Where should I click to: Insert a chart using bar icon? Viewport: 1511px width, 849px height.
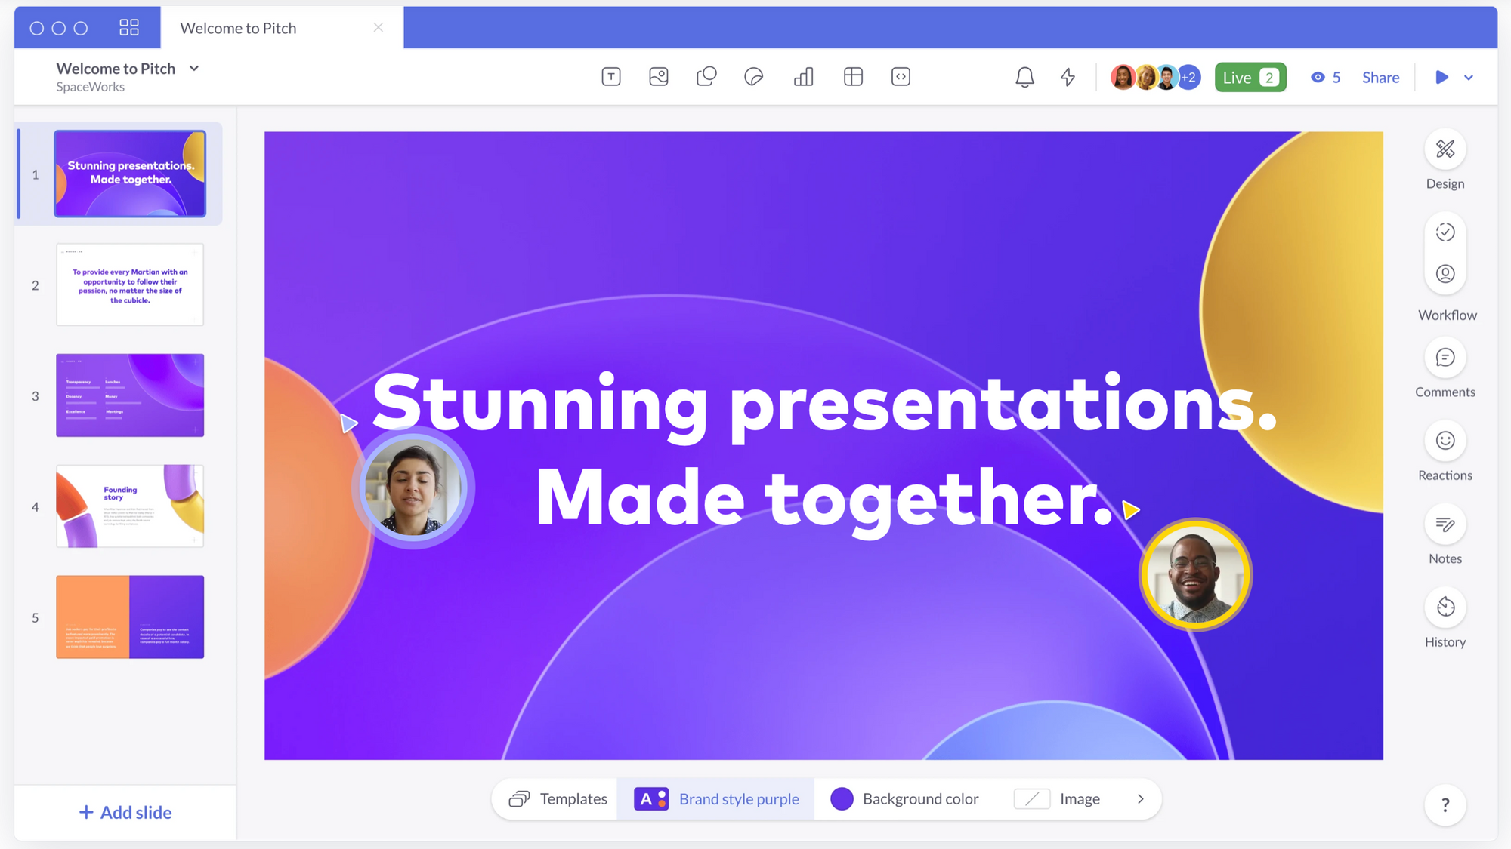click(x=804, y=77)
